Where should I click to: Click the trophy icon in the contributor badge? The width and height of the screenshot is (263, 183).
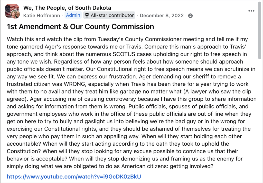click(x=87, y=15)
